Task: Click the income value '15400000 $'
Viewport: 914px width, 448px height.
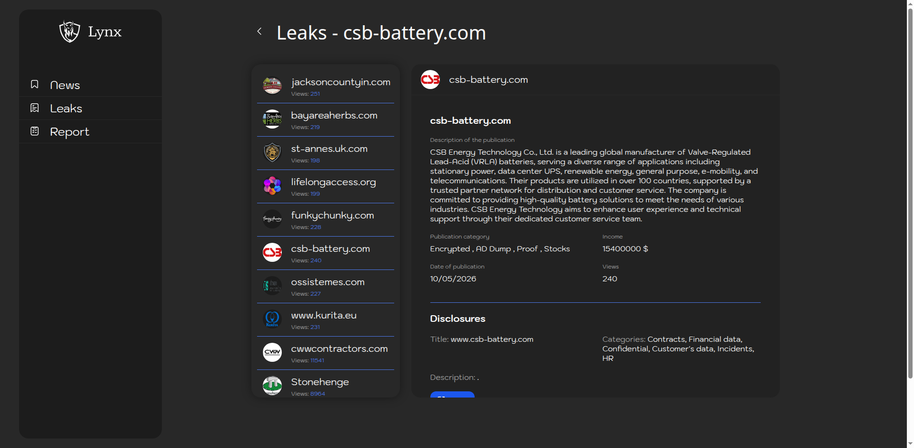Action: tap(625, 249)
